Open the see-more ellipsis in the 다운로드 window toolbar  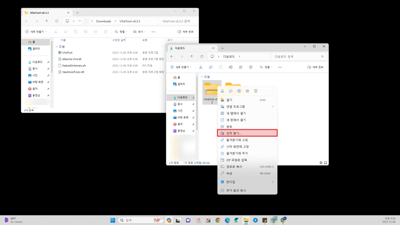click(280, 67)
